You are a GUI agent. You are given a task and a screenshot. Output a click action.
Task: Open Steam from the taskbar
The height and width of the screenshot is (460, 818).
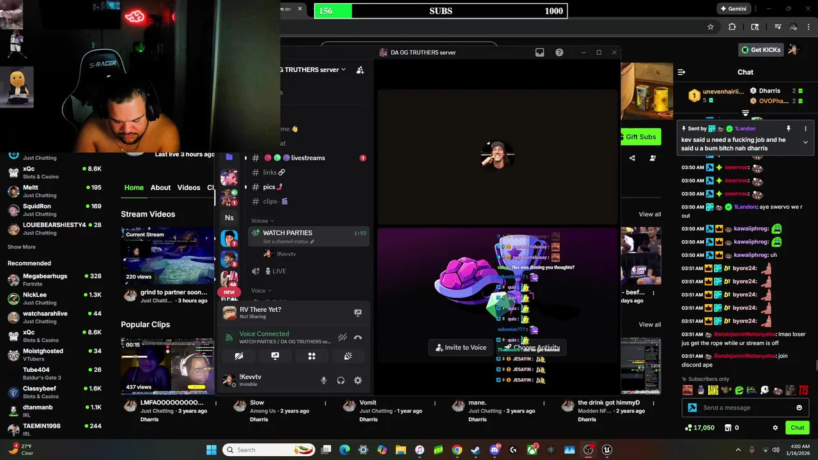click(x=475, y=450)
